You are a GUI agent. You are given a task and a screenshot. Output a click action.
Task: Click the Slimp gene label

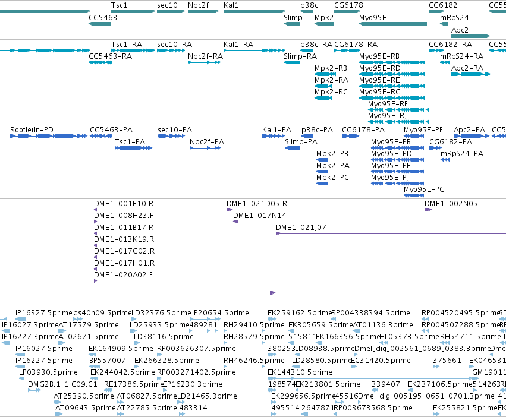click(293, 18)
